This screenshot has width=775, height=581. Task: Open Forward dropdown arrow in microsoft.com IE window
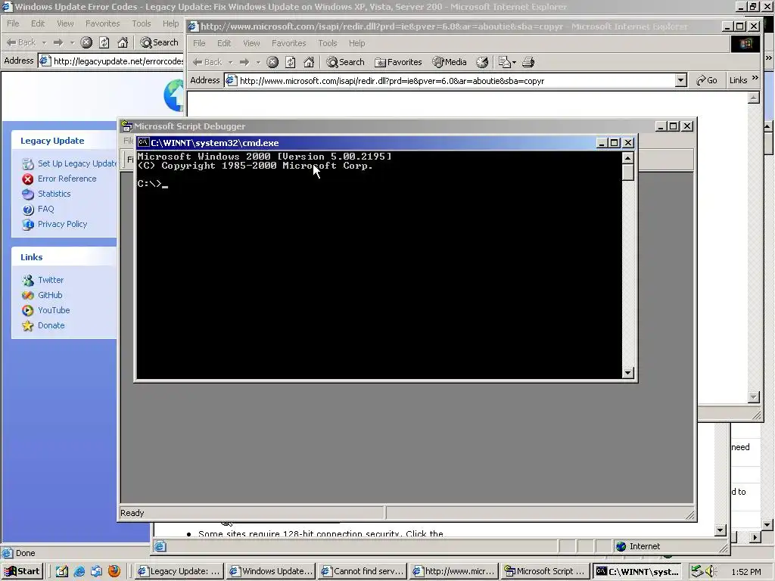[258, 62]
